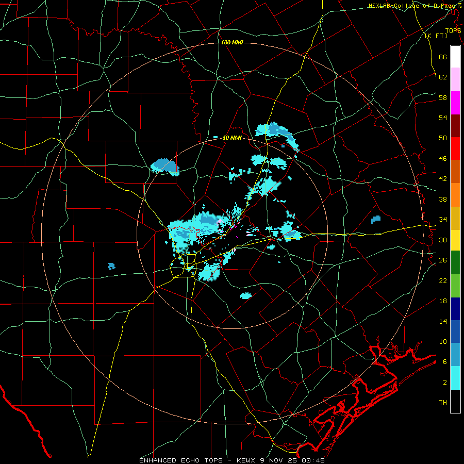
Task: Click the 6 value on the legend
Action: [x=445, y=362]
